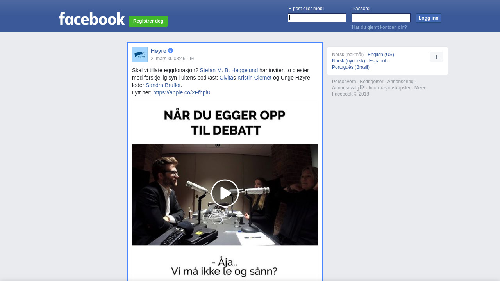Focus the Passord input field
The width and height of the screenshot is (500, 281).
(x=381, y=18)
